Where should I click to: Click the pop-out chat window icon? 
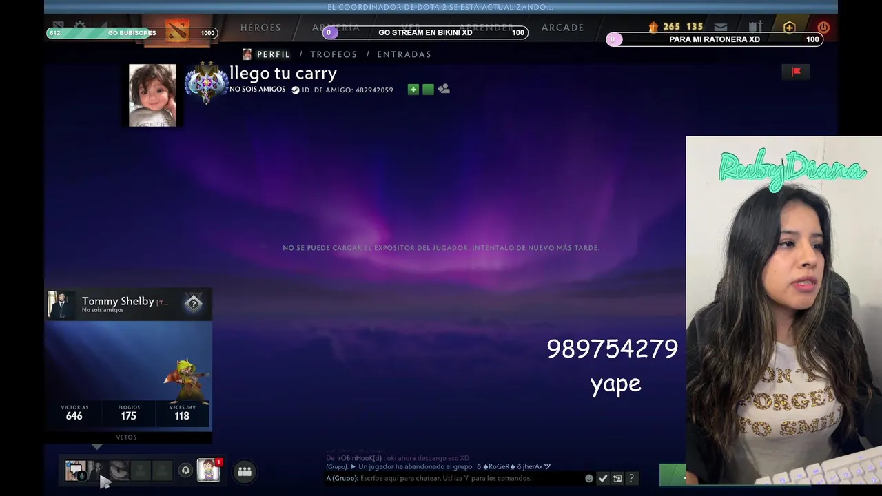coord(617,478)
